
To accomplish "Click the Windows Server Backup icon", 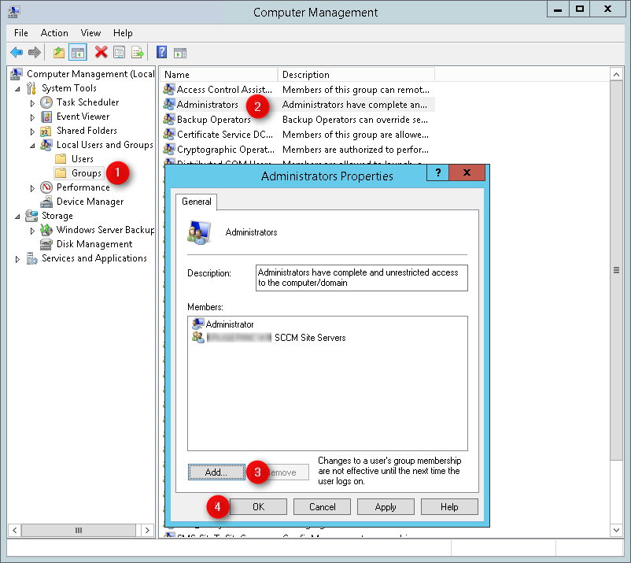I will (x=46, y=230).
